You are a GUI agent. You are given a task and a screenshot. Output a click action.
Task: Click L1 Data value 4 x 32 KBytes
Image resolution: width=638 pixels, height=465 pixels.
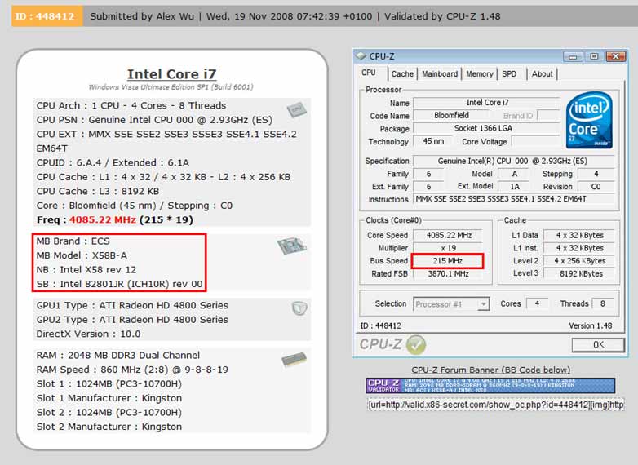click(x=579, y=235)
